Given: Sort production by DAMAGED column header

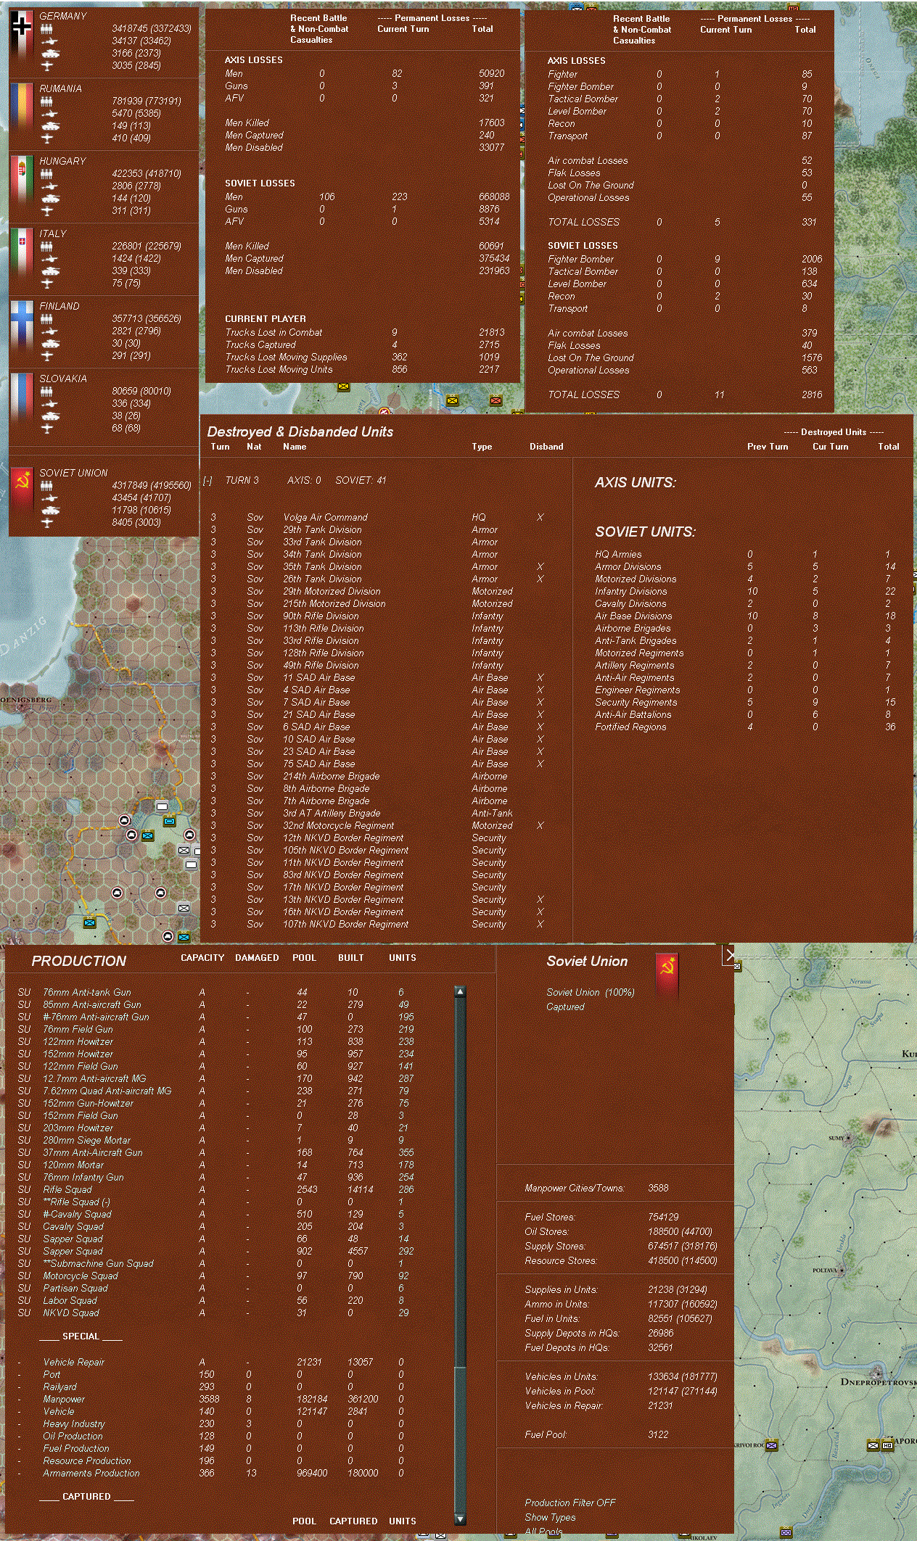Looking at the screenshot, I should 257,958.
